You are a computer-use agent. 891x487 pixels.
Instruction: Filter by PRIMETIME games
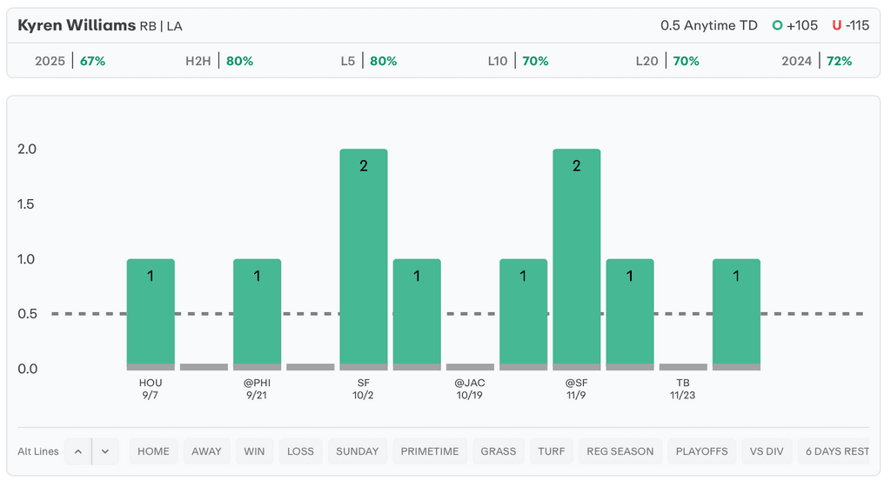click(430, 451)
